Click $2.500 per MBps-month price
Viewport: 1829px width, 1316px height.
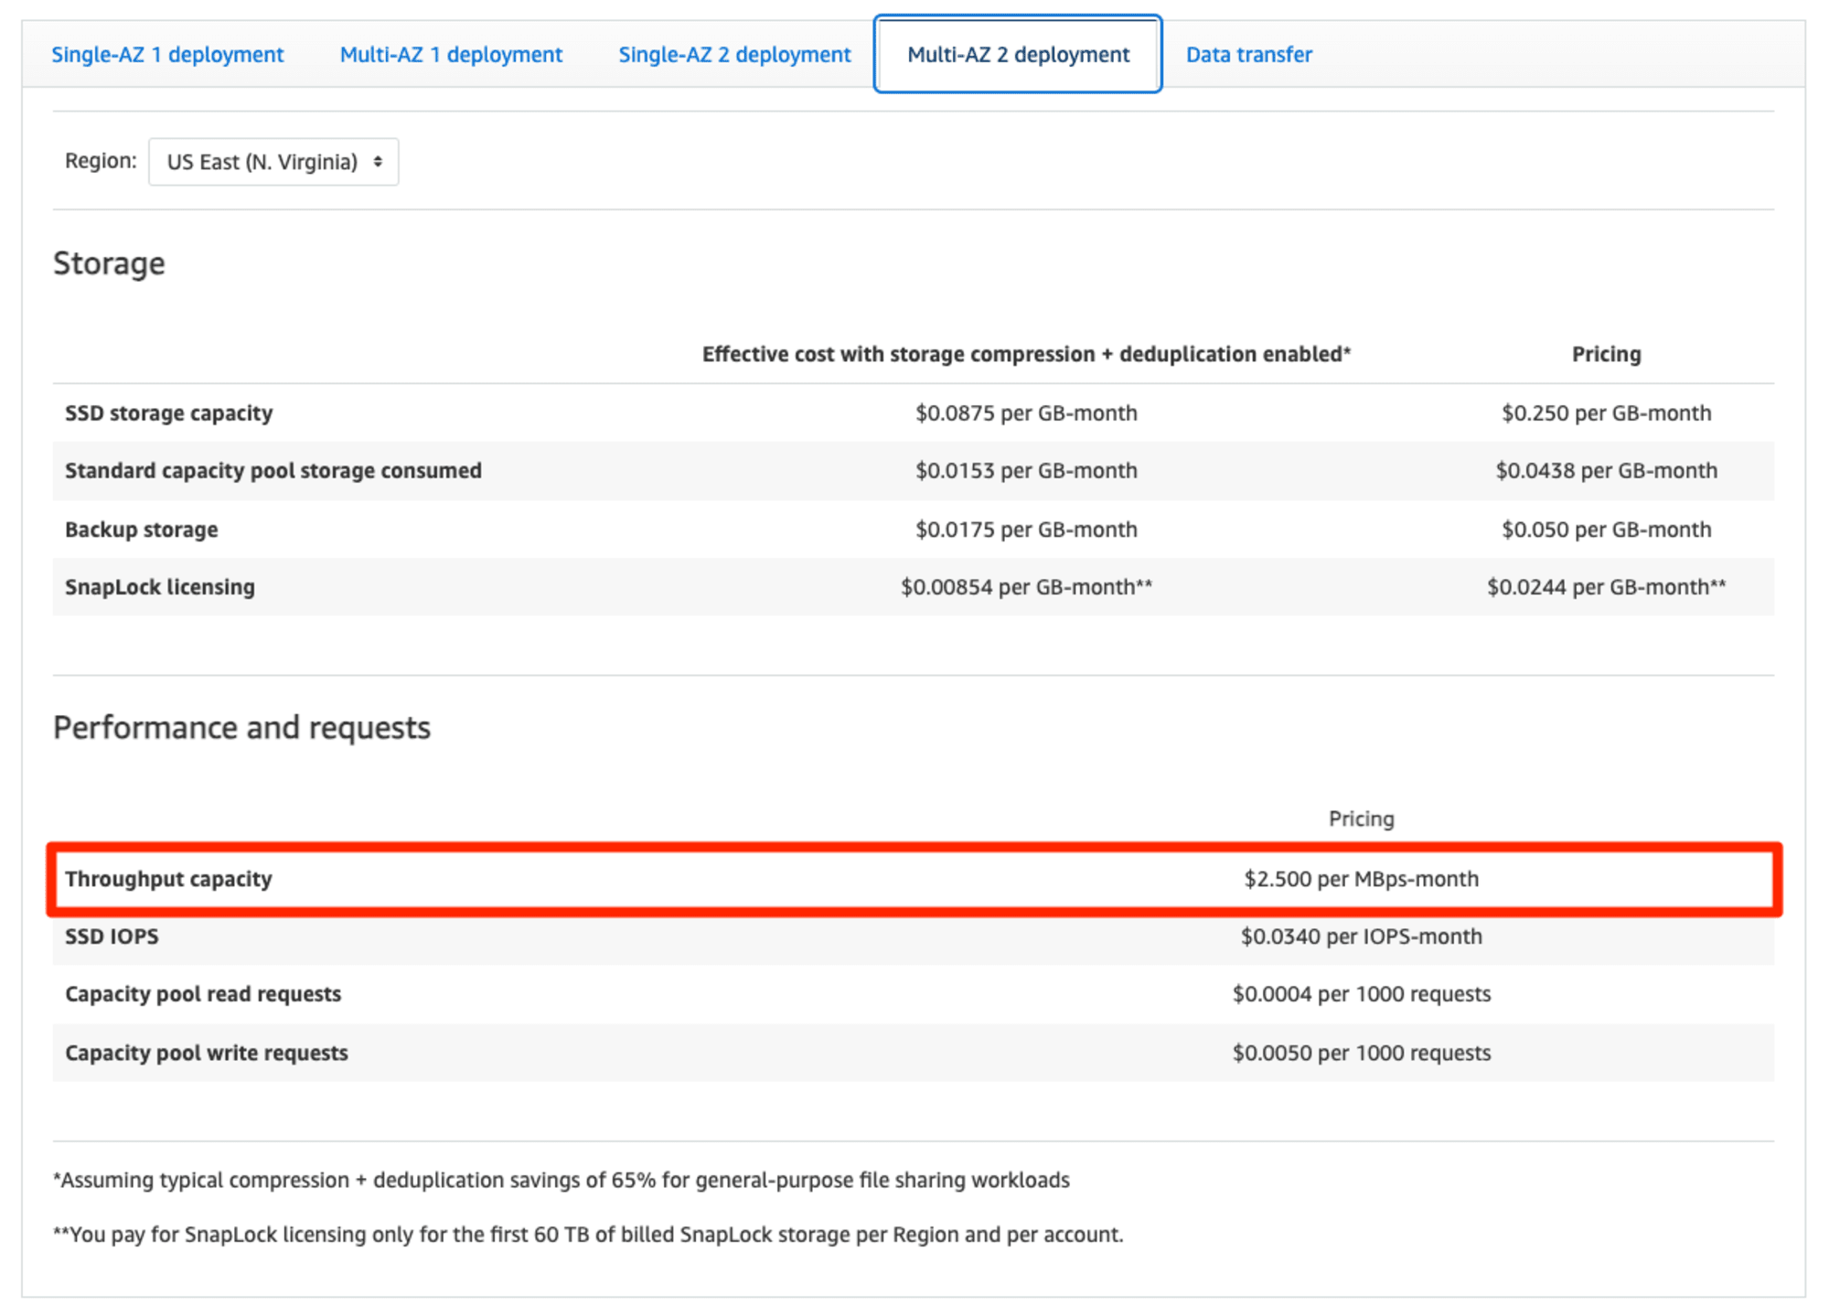pos(1361,879)
